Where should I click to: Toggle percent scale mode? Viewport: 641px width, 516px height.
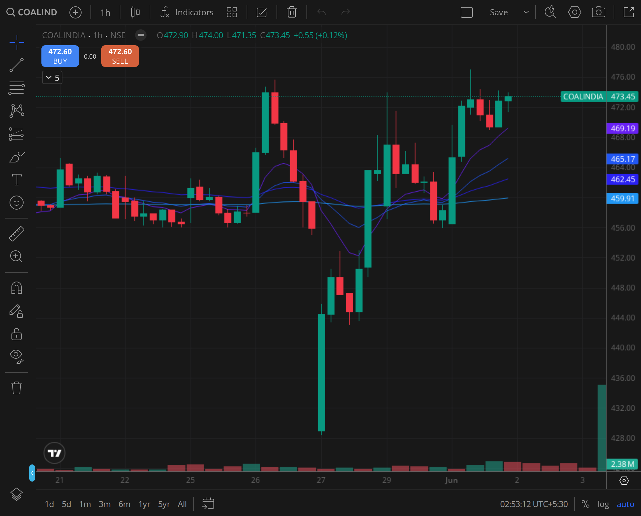pyautogui.click(x=585, y=504)
